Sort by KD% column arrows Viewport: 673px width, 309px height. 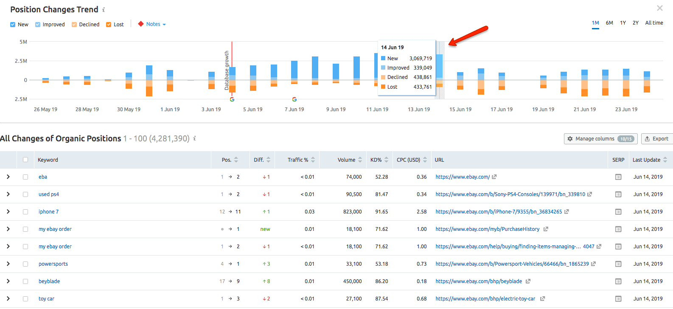point(387,160)
